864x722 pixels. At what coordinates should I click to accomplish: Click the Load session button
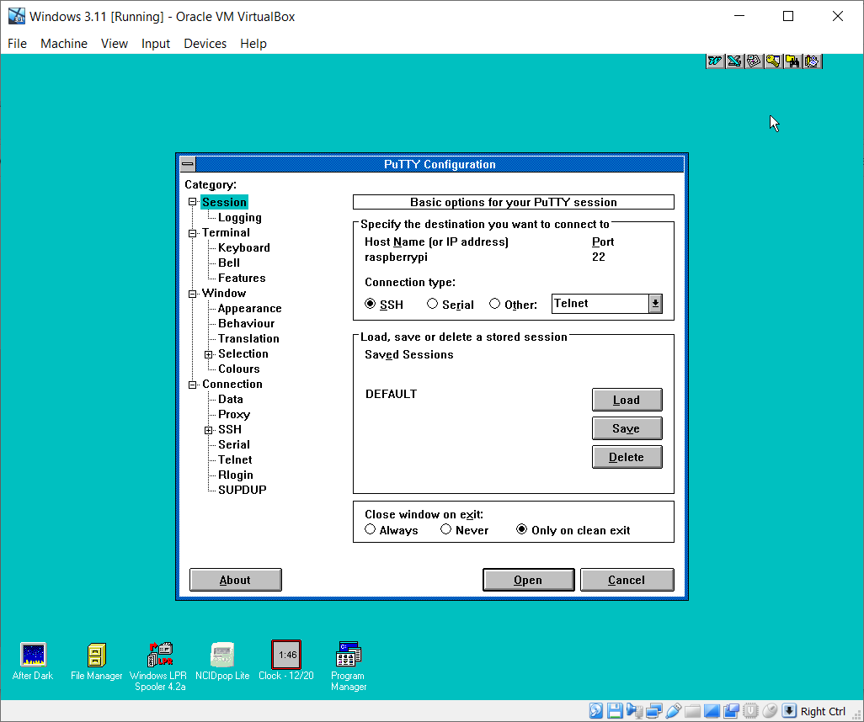[627, 400]
